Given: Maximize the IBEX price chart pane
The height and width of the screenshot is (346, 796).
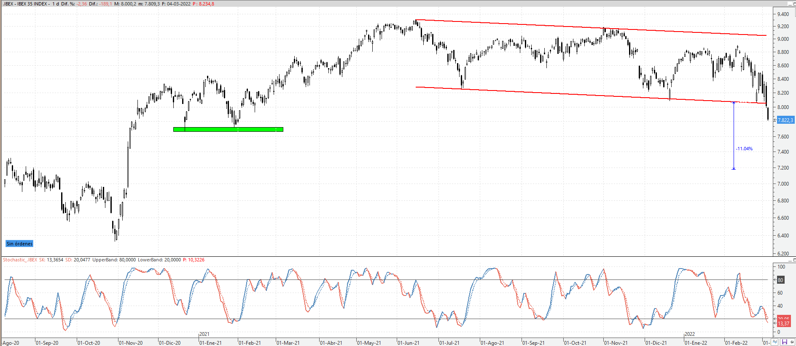Looking at the screenshot, I should pyautogui.click(x=794, y=4).
